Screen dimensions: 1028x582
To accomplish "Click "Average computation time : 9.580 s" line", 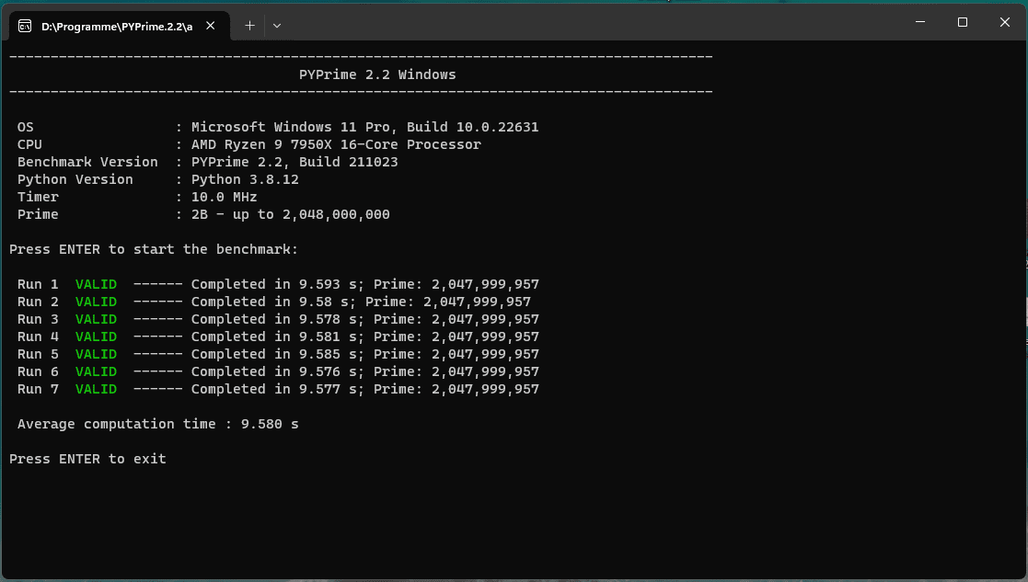I will coord(157,424).
